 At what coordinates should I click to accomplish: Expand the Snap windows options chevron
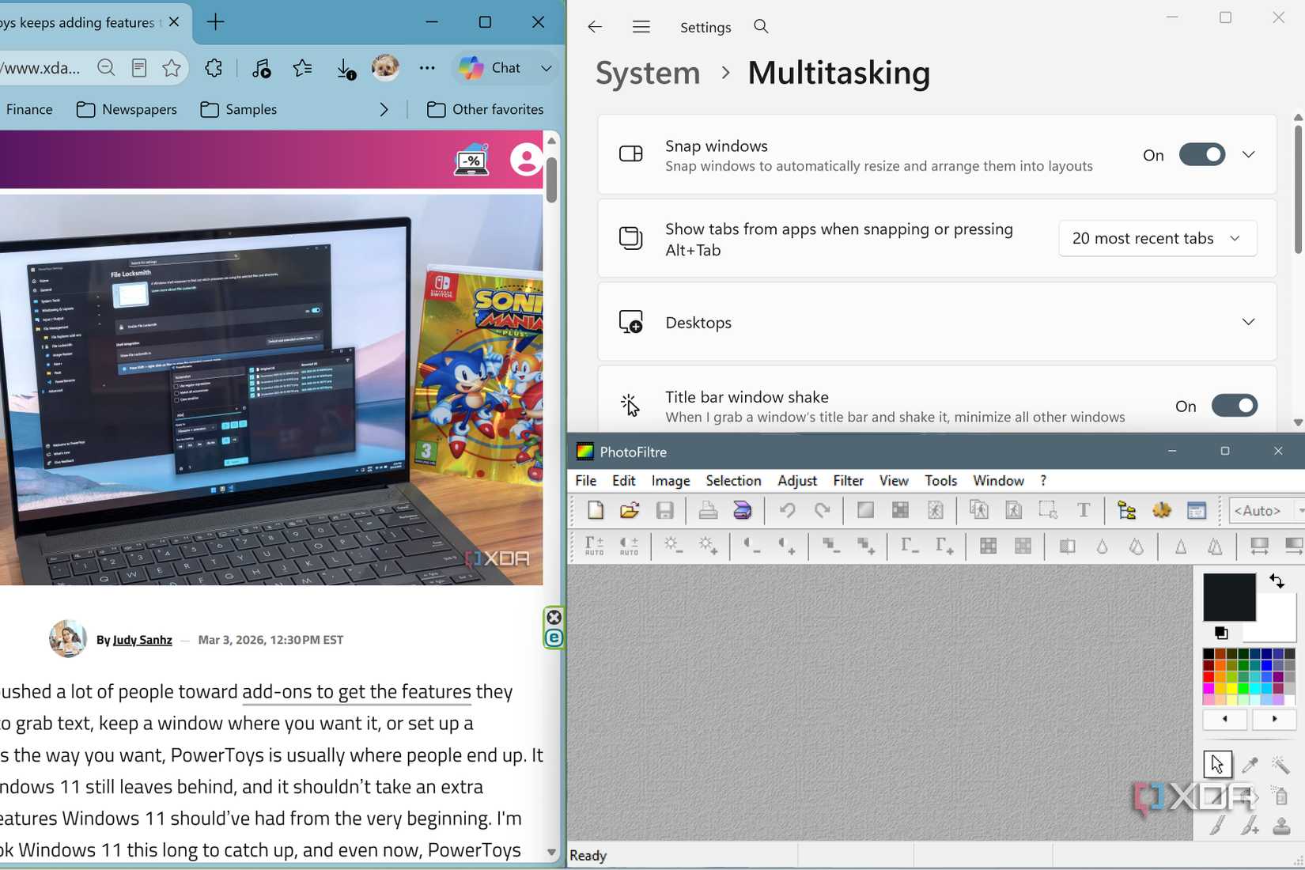(x=1248, y=155)
